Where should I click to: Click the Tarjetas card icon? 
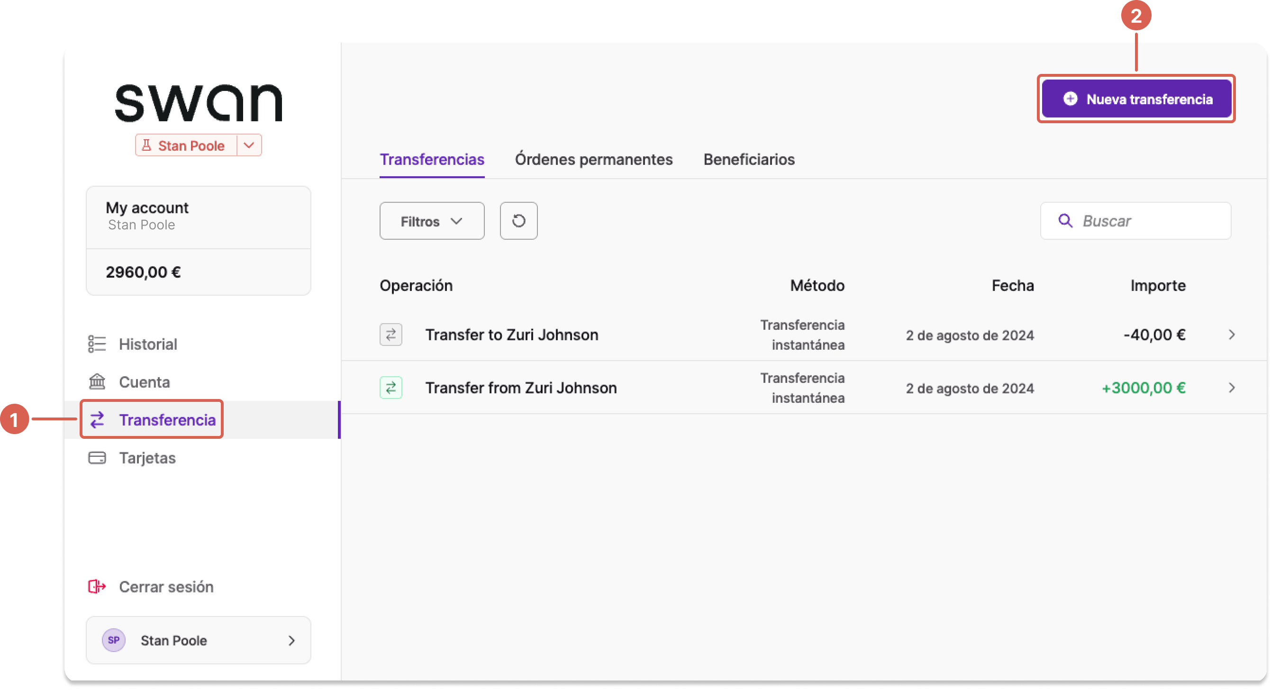(97, 457)
